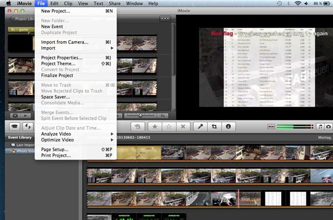Open the crop and rotate tool
Image resolution: width=333 pixels, height=220 pixels.
click(x=214, y=127)
